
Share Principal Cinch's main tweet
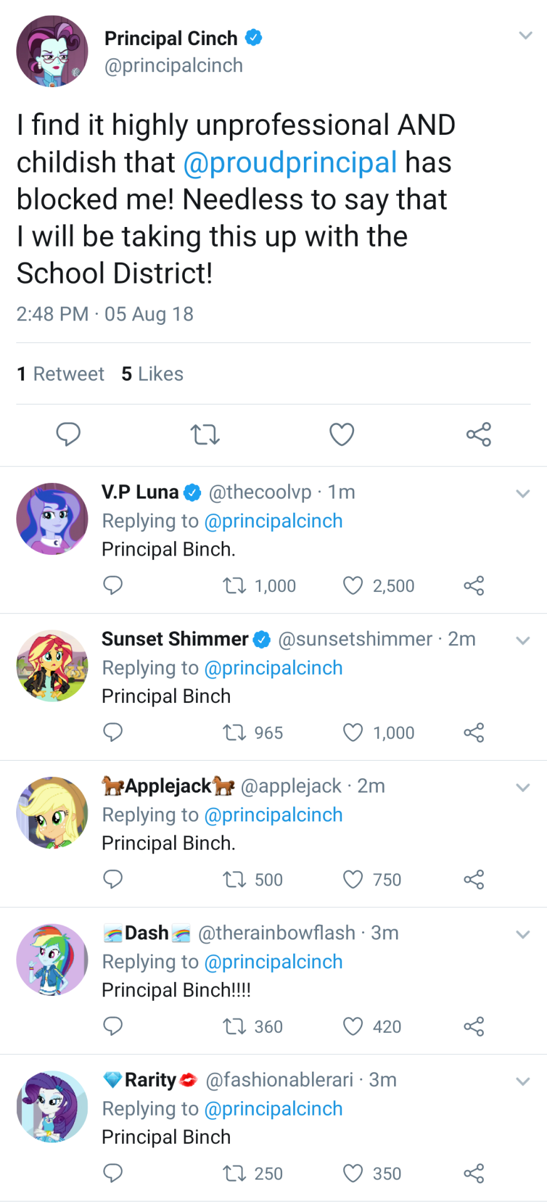pos(479,434)
